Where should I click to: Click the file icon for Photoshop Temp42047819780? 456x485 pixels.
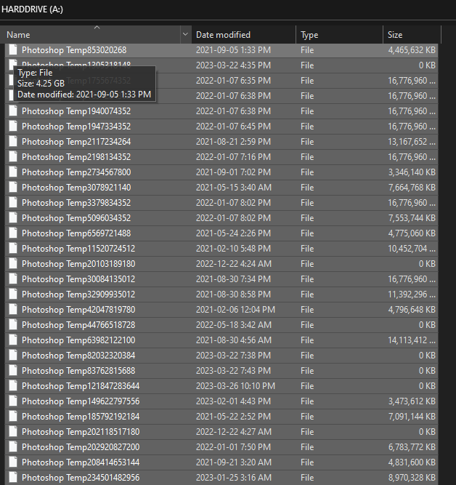pos(13,309)
